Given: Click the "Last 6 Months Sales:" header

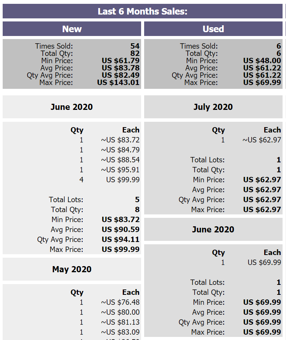Looking at the screenshot, I should (143, 11).
